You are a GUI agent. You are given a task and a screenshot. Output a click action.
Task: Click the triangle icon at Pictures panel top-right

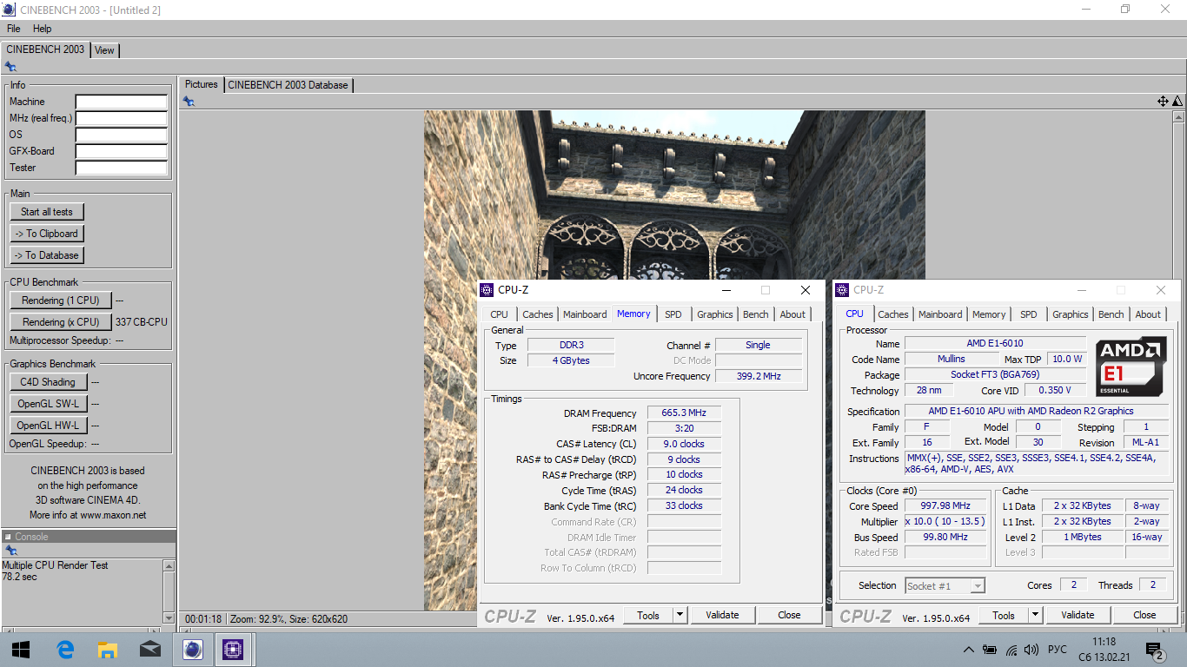[1177, 102]
